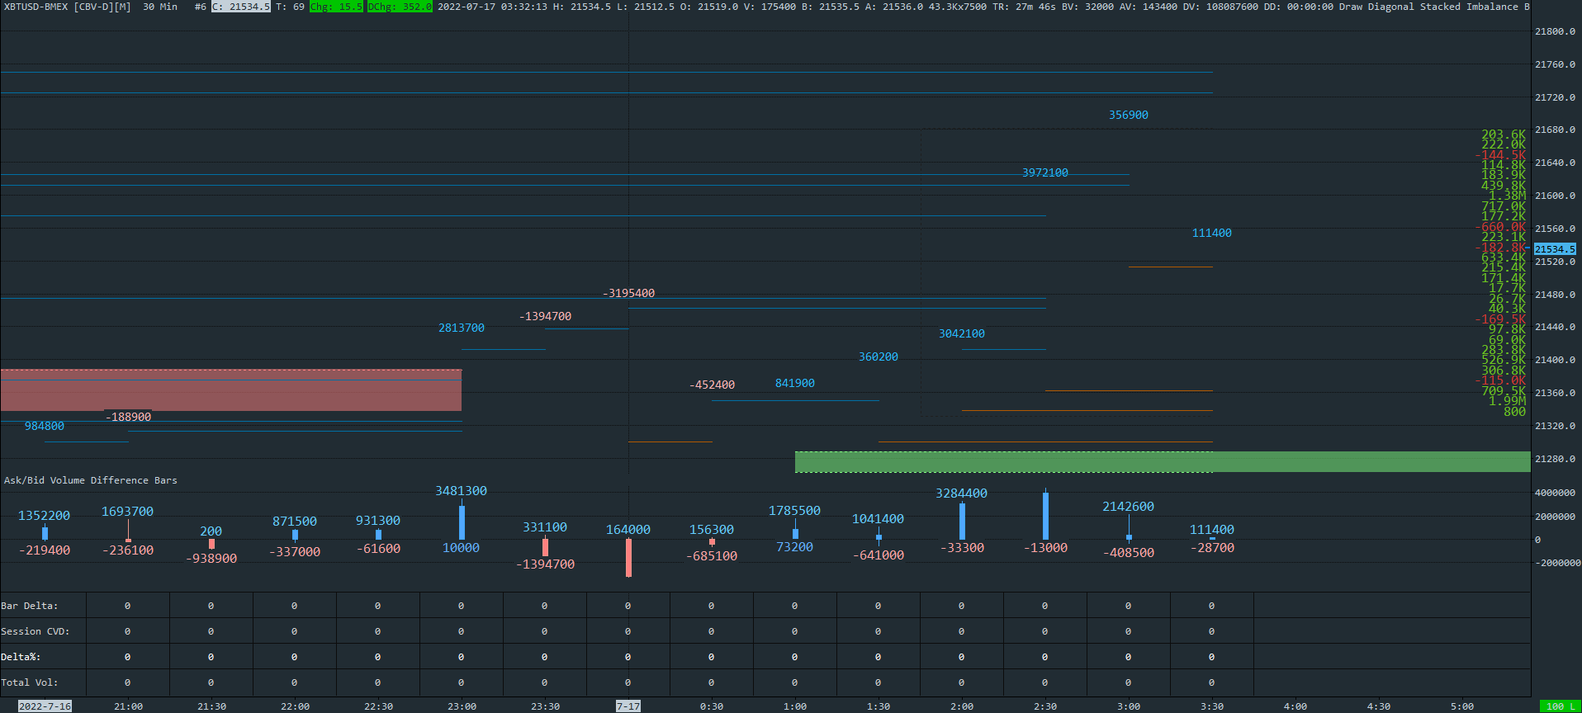This screenshot has width=1582, height=713.
Task: Click the 841900 delta label on chart
Action: (x=794, y=383)
